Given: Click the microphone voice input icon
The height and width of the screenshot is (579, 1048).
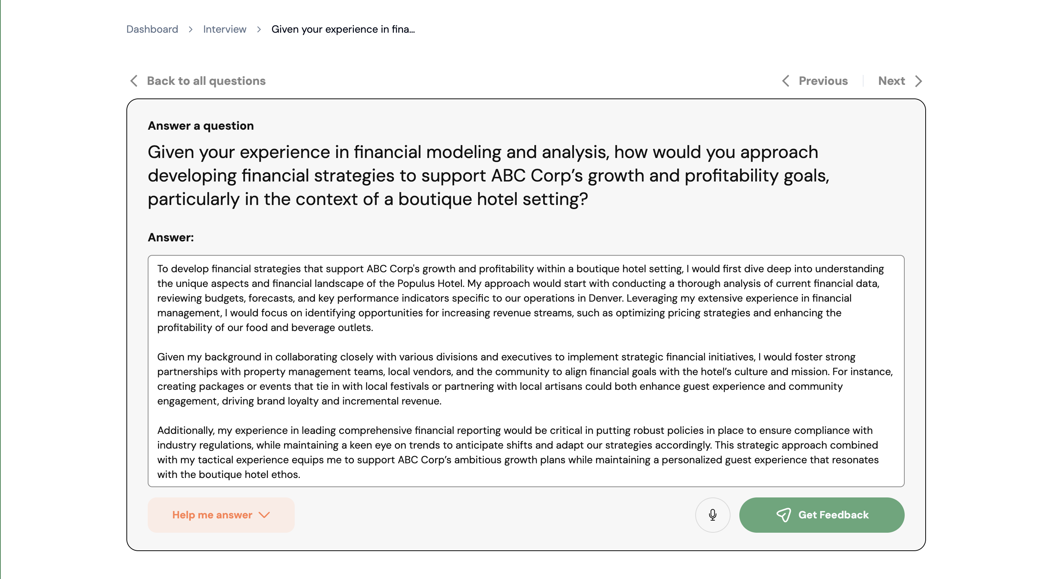Looking at the screenshot, I should 713,515.
